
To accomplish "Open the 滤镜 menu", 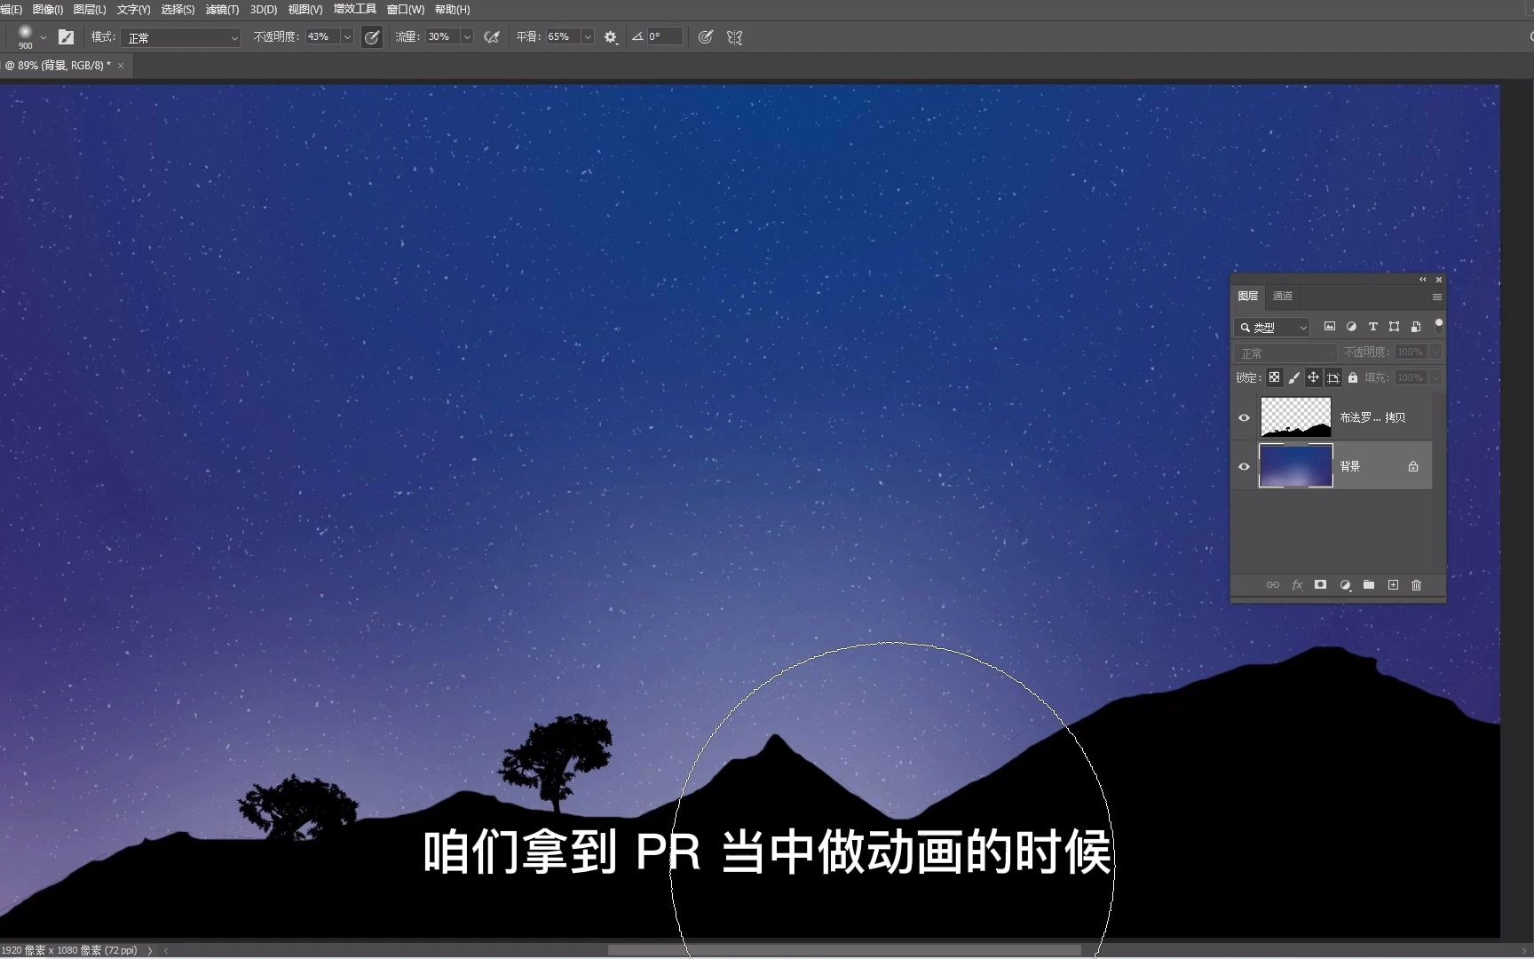I will tap(221, 9).
